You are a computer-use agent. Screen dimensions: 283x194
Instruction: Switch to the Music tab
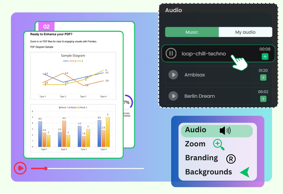pos(192,32)
